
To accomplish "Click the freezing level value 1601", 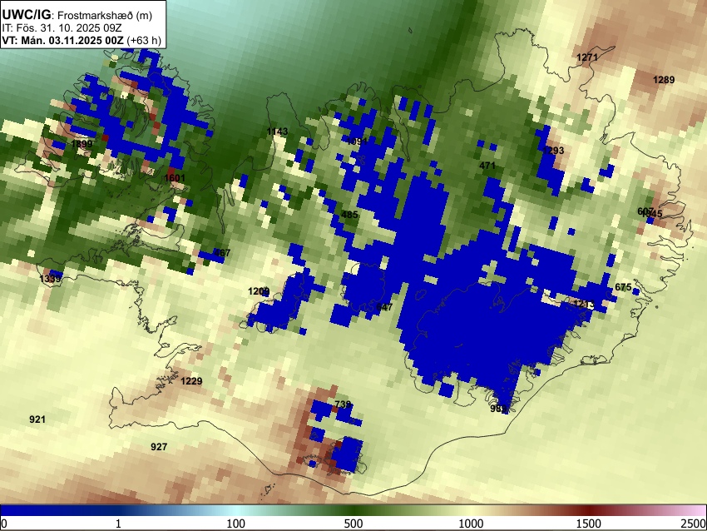I will (175, 178).
